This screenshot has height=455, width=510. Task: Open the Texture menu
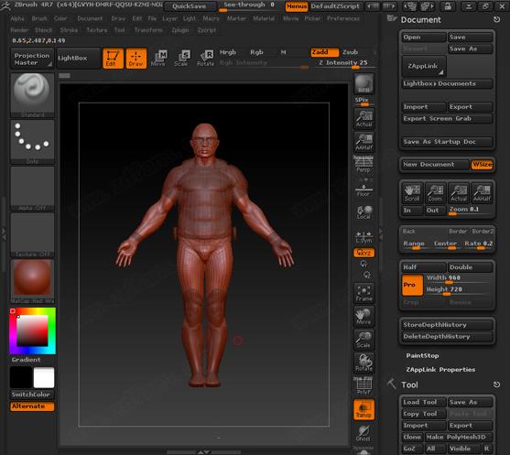click(97, 30)
